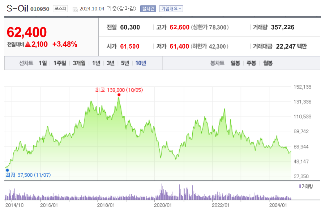
Task: Click the 선차트 label
Action: click(x=26, y=63)
